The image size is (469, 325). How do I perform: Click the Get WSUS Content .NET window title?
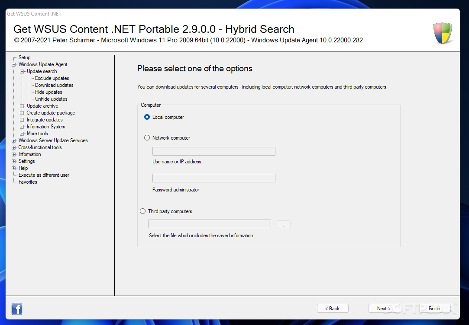tap(34, 14)
